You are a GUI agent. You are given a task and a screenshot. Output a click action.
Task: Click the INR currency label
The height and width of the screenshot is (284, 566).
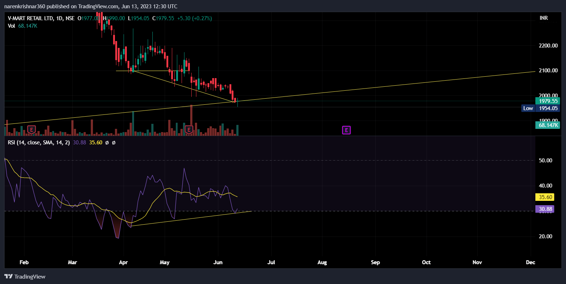click(544, 18)
